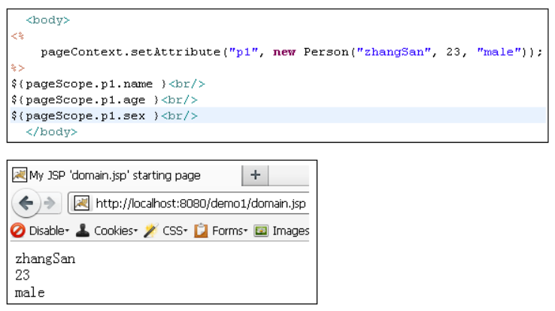Viewport: 555px width, 311px height.
Task: Click the Forms clipboard icon
Action: coord(201,231)
